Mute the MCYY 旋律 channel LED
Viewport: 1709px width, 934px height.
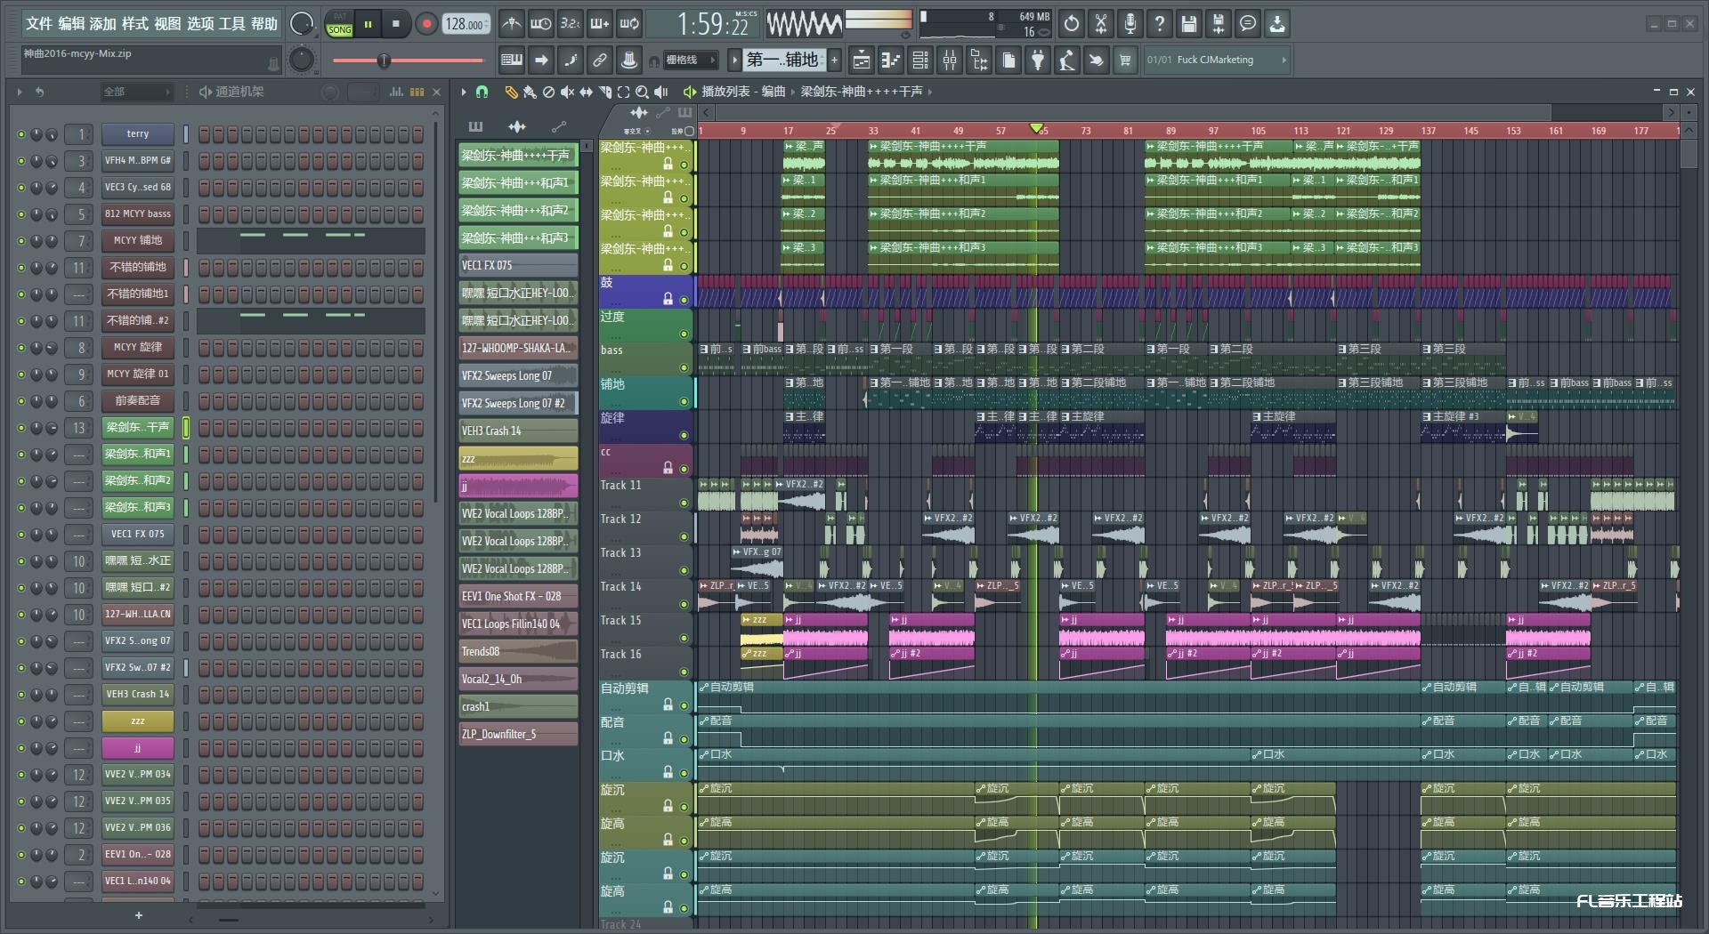pos(20,348)
